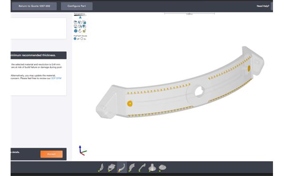The height and width of the screenshot is (176, 284).
Task: Set Highlight Issues to Off
Action: point(75,39)
